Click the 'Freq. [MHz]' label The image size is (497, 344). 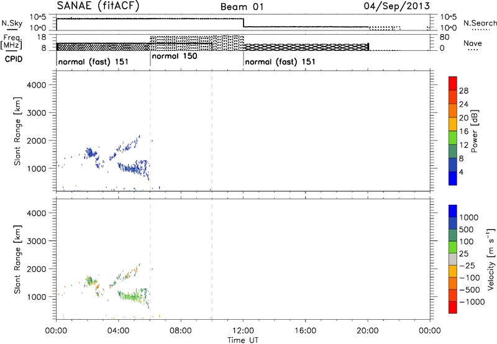[11, 42]
